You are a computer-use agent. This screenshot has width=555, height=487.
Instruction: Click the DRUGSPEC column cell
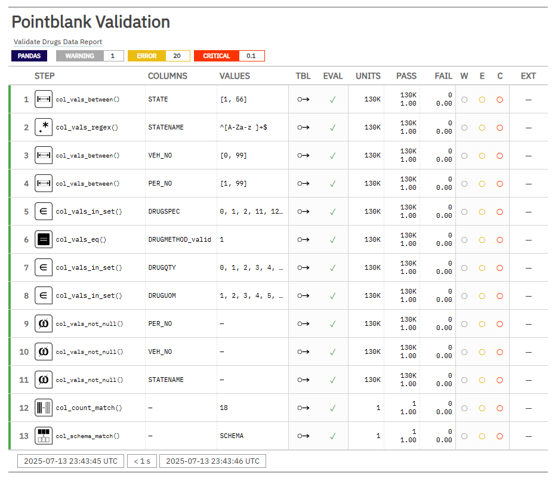[x=164, y=212]
